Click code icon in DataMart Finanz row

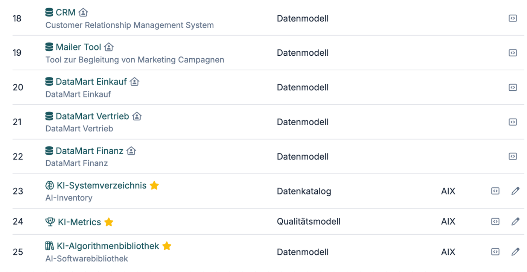point(513,157)
